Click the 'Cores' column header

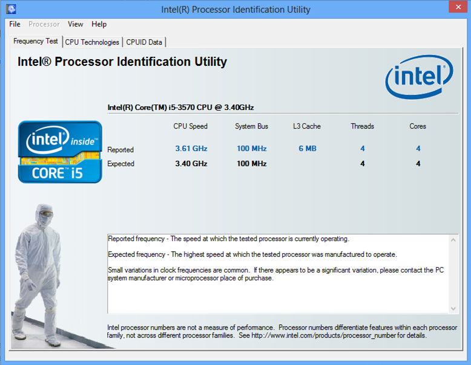point(418,126)
